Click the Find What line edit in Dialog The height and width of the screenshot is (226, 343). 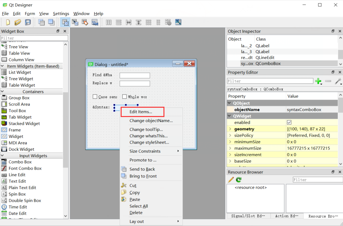pos(135,76)
